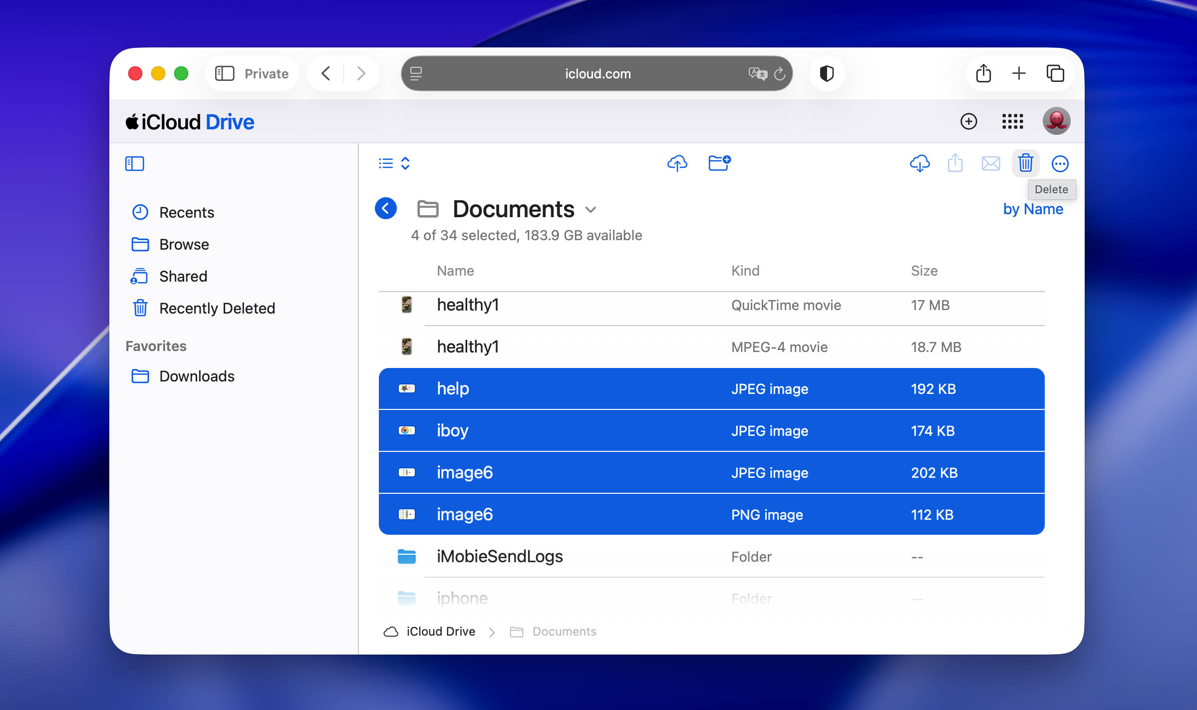Click the Email envelope icon
The width and height of the screenshot is (1197, 710).
[x=990, y=163]
